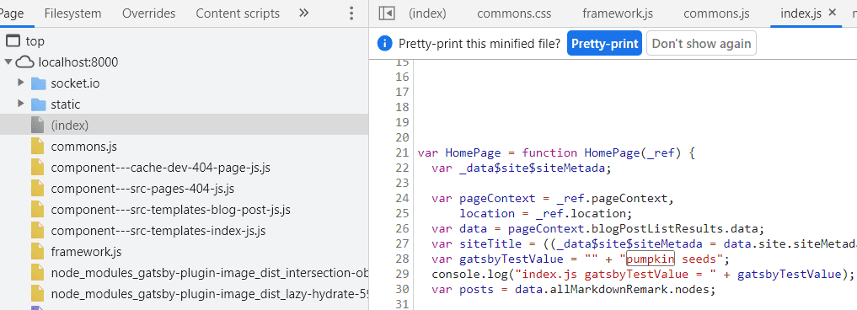Screen dimensions: 857x310
Task: Collapse the localhost:8000 tree node
Action: point(8,61)
